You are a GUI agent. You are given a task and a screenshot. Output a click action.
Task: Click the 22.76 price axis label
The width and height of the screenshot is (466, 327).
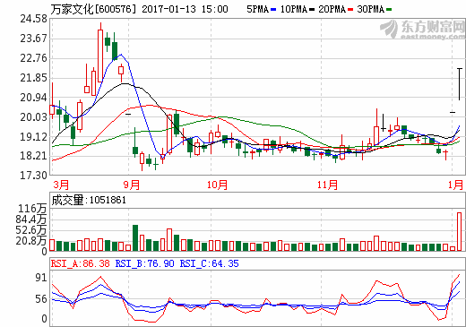pyautogui.click(x=34, y=58)
